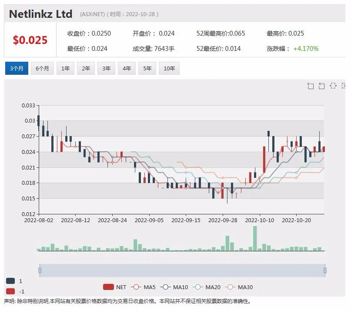
Task: Click the 0.024 y-axis label
Action: [x=28, y=152]
